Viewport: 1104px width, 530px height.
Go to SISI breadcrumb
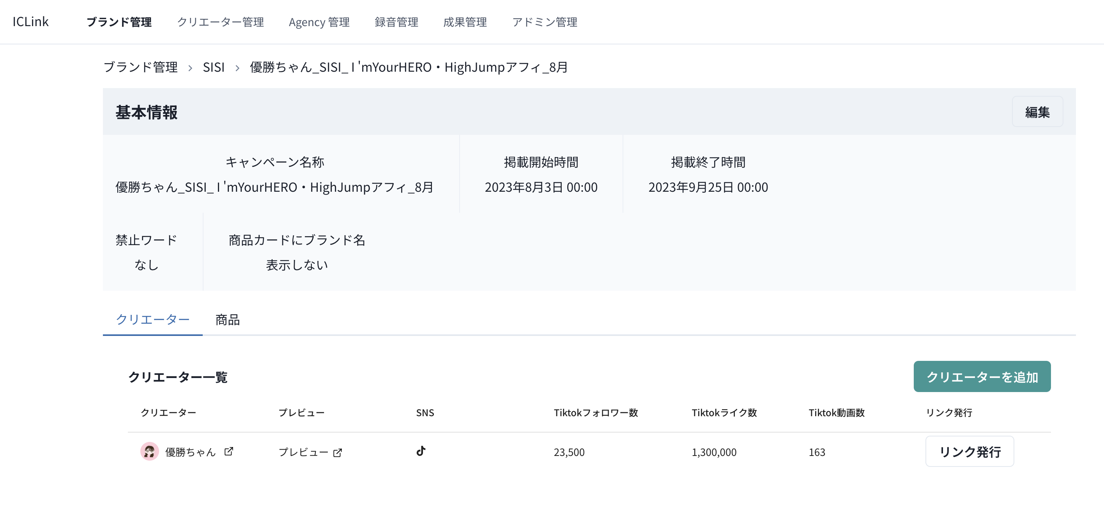(x=213, y=67)
